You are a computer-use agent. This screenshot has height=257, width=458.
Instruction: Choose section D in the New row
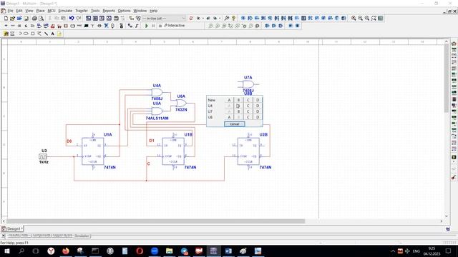point(258,100)
